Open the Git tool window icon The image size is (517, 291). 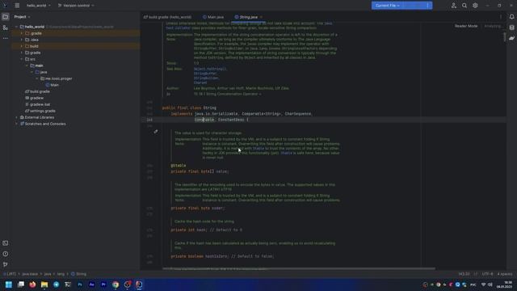pyautogui.click(x=6, y=264)
